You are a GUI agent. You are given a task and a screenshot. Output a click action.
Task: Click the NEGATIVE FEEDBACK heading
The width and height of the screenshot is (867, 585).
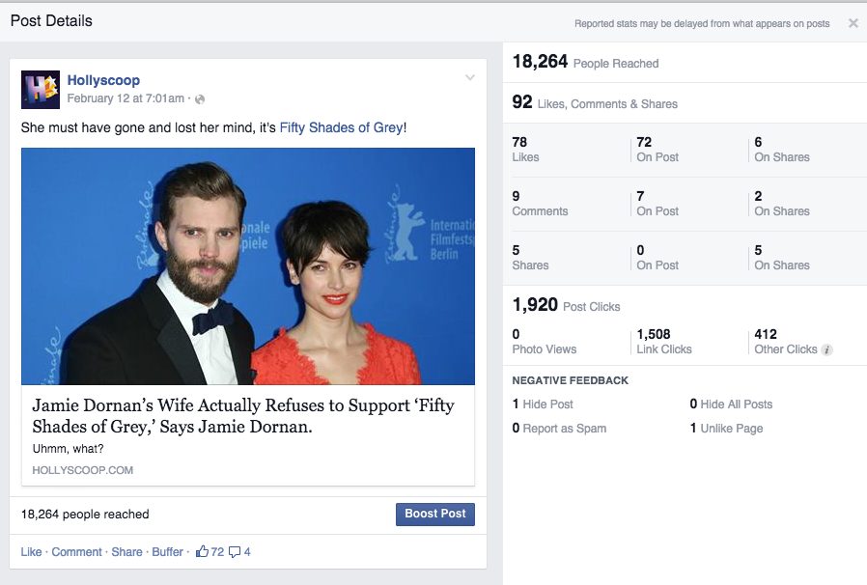click(x=570, y=380)
